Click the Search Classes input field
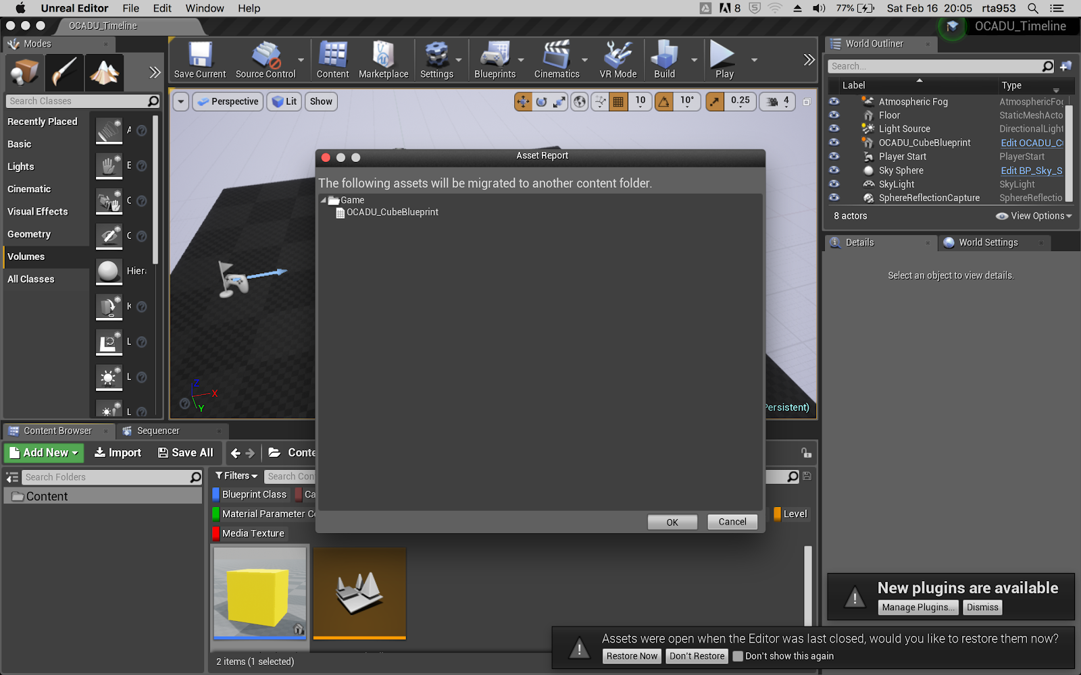Viewport: 1081px width, 675px height. tap(84, 101)
